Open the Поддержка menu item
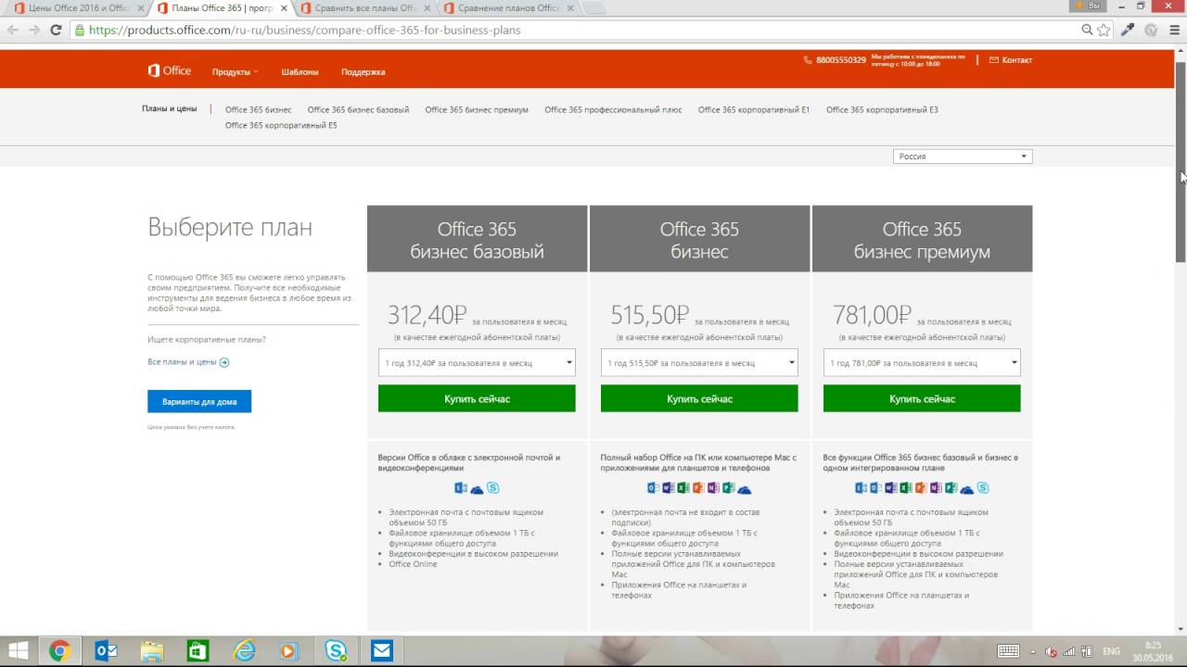This screenshot has height=667, width=1187. click(363, 72)
